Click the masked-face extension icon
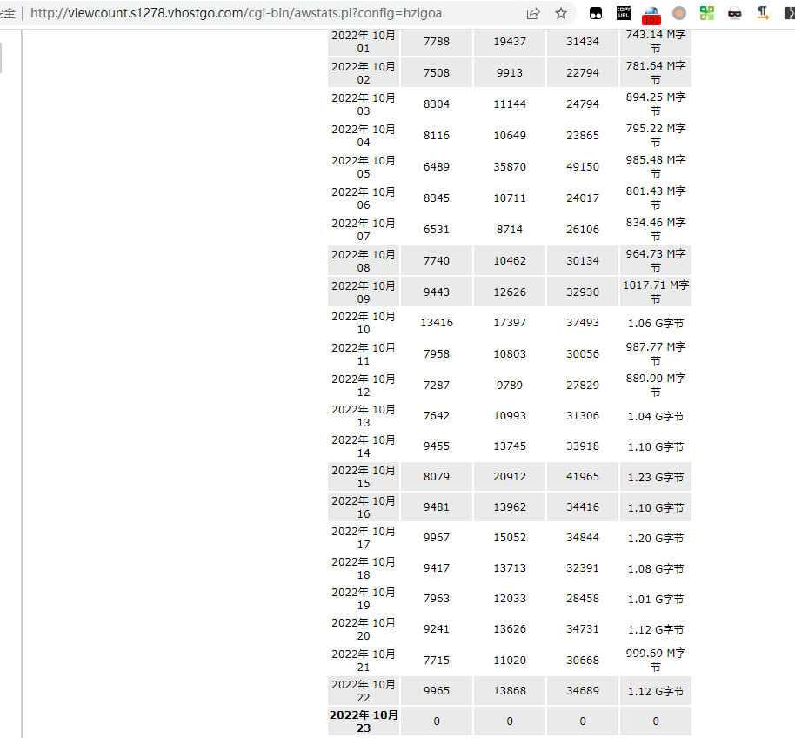 (735, 13)
